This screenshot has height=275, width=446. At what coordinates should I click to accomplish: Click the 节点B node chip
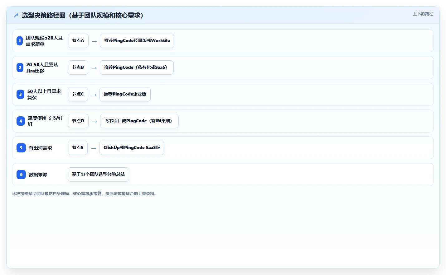[x=78, y=68]
